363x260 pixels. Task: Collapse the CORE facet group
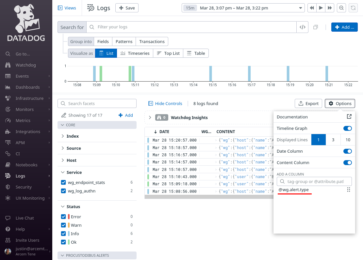(97, 125)
